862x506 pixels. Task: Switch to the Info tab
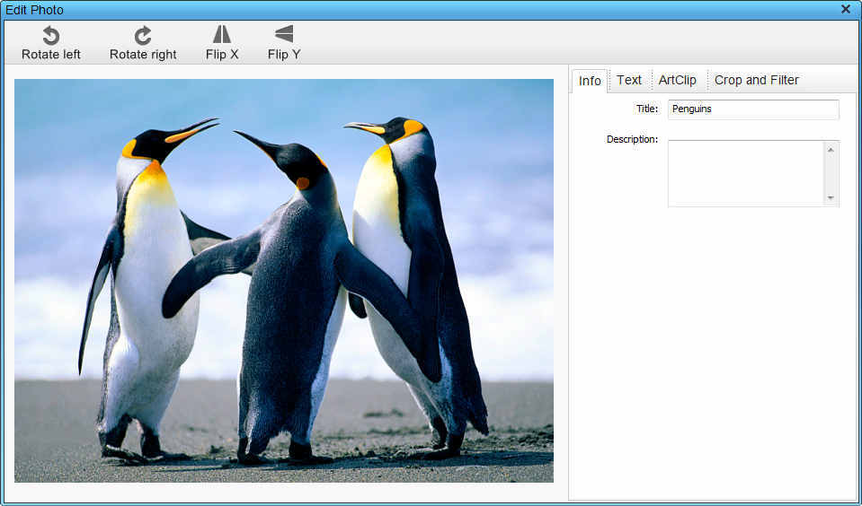point(590,81)
